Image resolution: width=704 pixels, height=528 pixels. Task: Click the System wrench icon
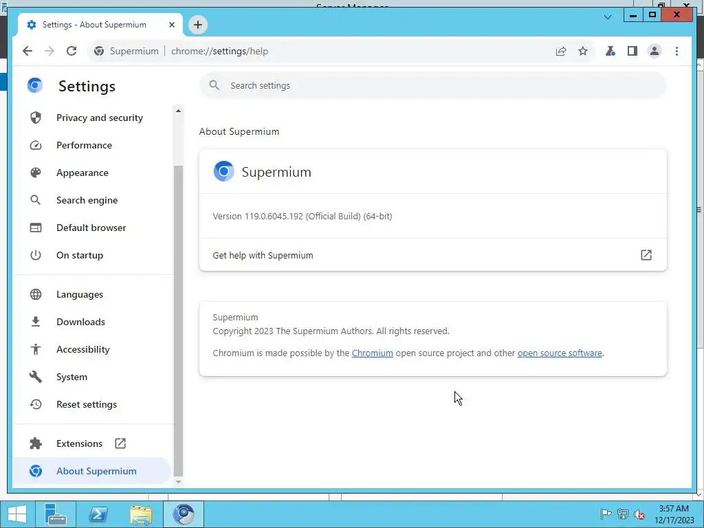tap(36, 377)
